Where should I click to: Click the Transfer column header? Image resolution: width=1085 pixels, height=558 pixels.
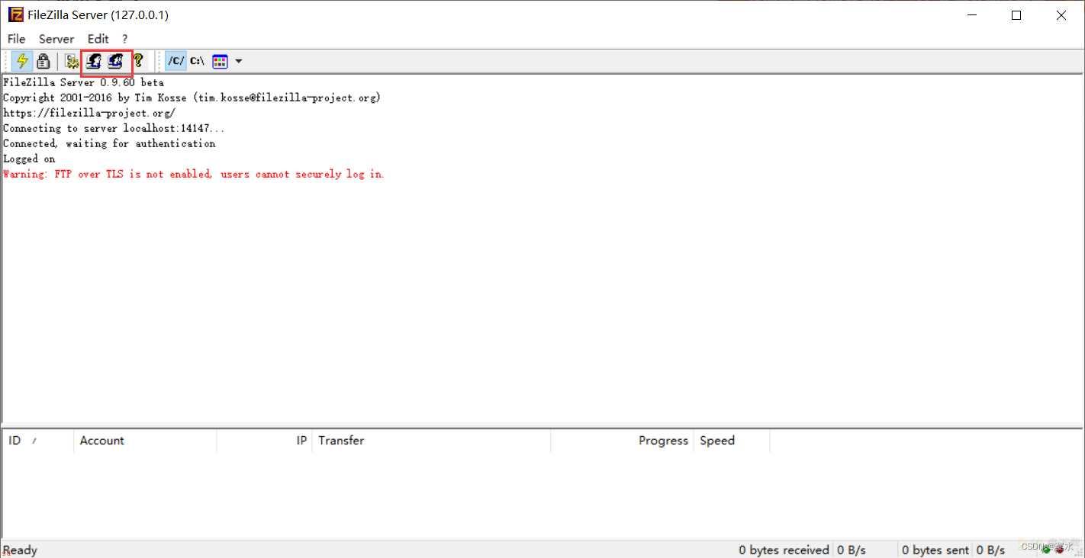(x=431, y=441)
